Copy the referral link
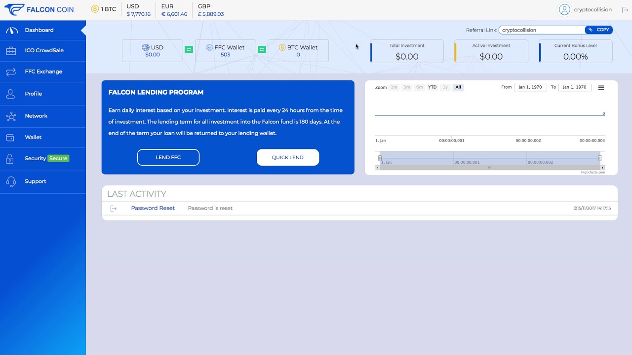 click(599, 30)
